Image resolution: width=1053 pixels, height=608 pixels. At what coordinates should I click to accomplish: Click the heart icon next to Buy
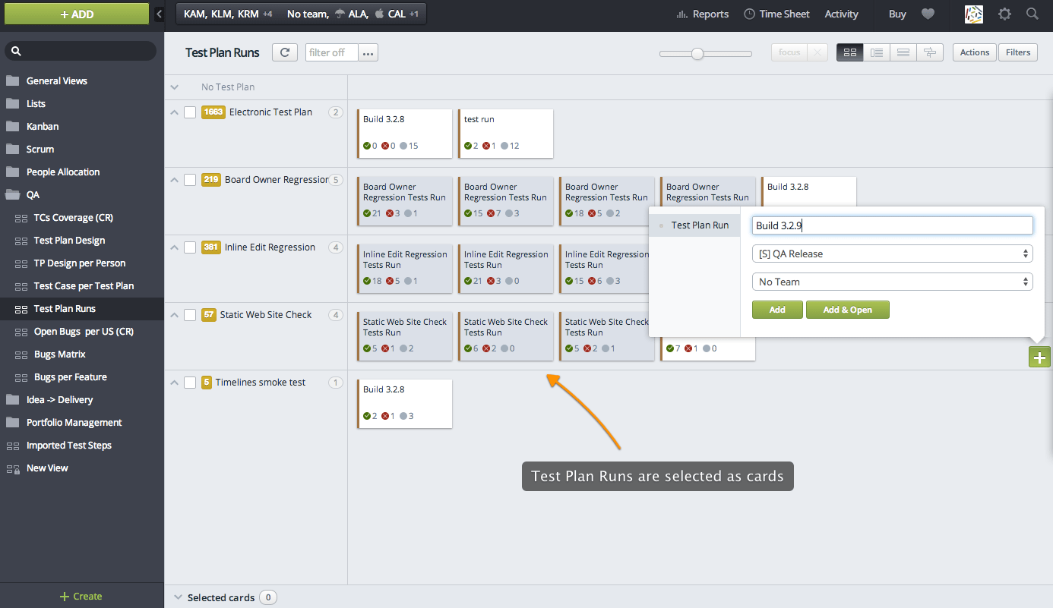pos(928,14)
